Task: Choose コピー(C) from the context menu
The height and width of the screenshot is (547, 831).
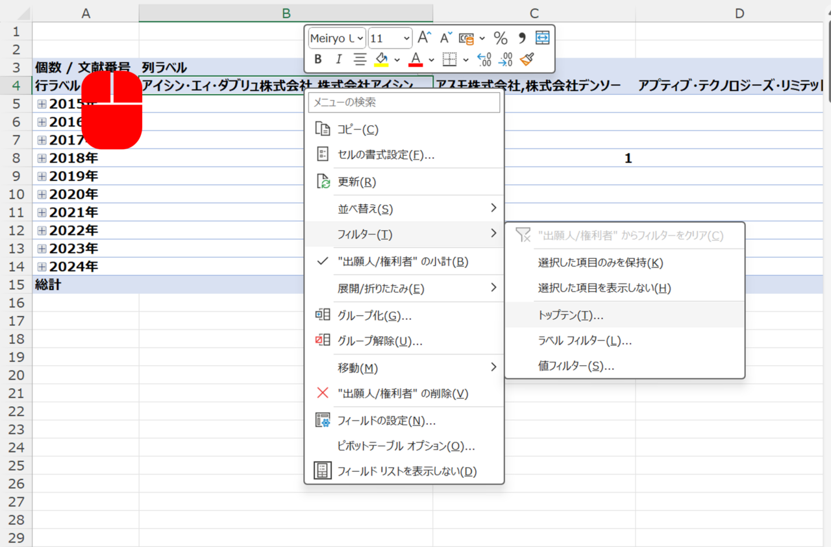Action: point(404,129)
